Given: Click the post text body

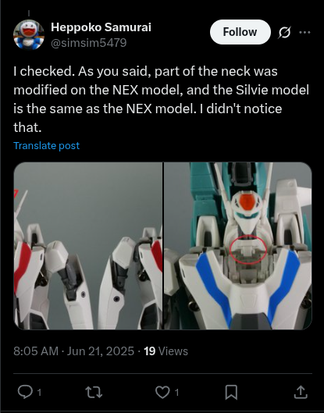Looking at the screenshot, I should click(161, 99).
